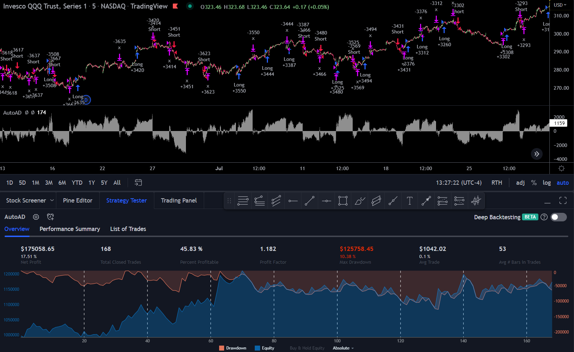Click the green market status dot
Image resolution: width=574 pixels, height=352 pixels.
point(190,6)
